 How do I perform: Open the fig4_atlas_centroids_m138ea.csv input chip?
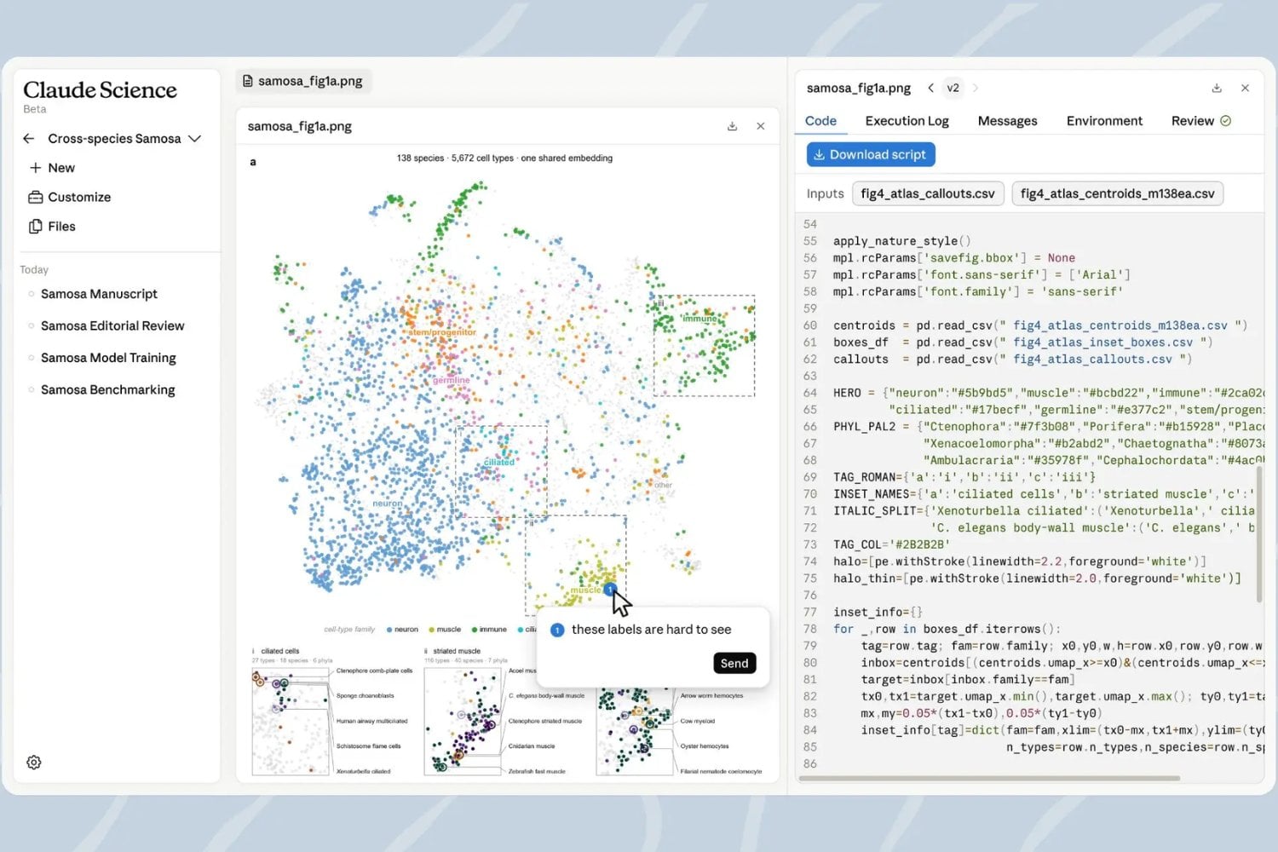1118,193
